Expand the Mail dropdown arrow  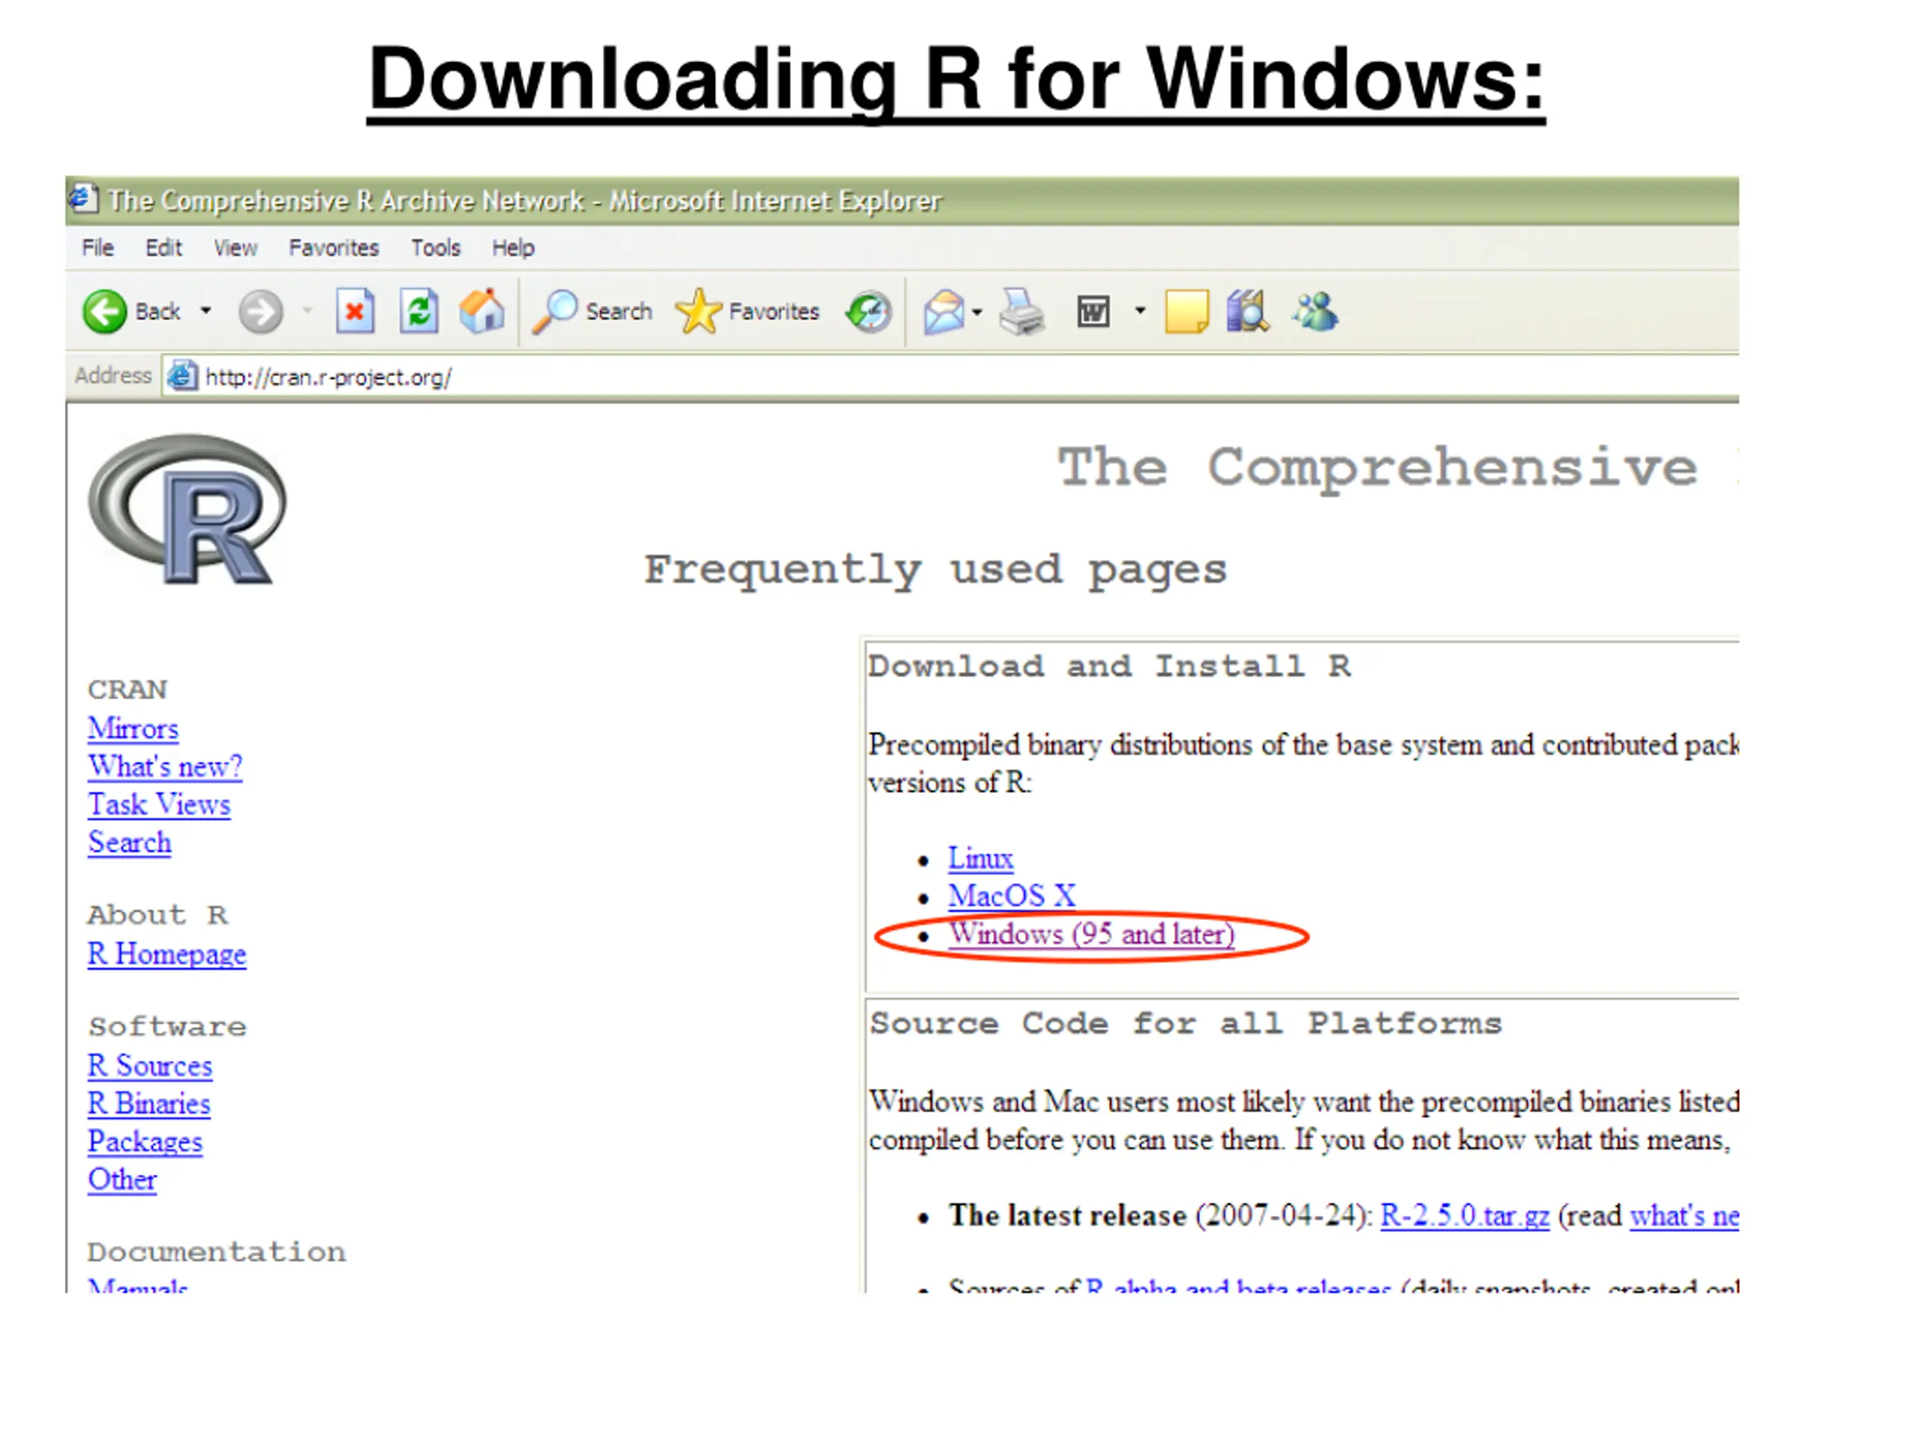(977, 312)
